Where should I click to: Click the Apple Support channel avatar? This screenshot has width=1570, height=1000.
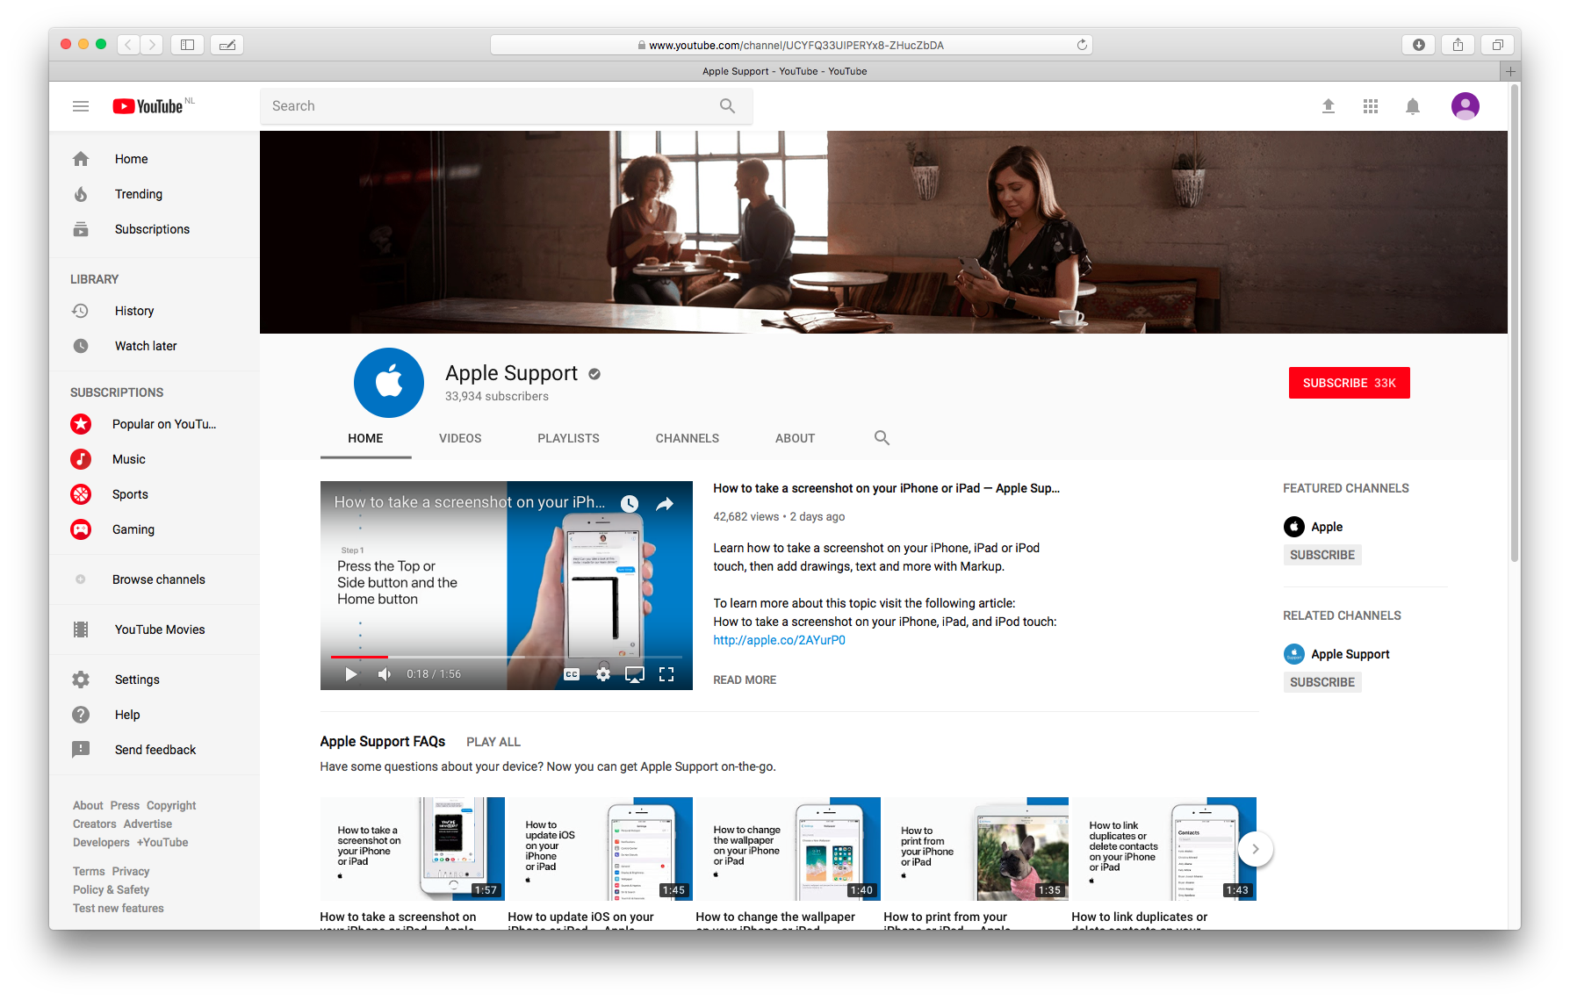(389, 383)
